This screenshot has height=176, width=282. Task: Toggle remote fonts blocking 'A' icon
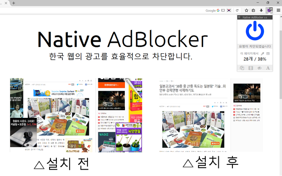click(x=268, y=68)
